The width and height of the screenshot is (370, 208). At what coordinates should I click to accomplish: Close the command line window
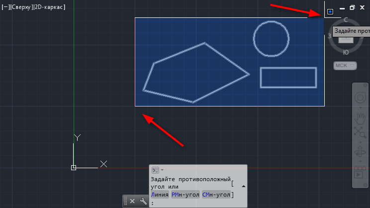coord(132,201)
